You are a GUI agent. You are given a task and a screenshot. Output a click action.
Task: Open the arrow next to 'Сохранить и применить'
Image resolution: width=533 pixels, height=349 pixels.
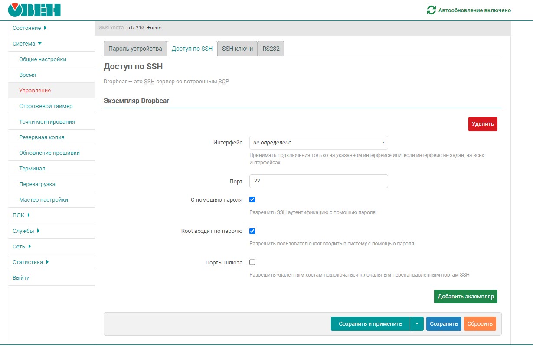(417, 324)
